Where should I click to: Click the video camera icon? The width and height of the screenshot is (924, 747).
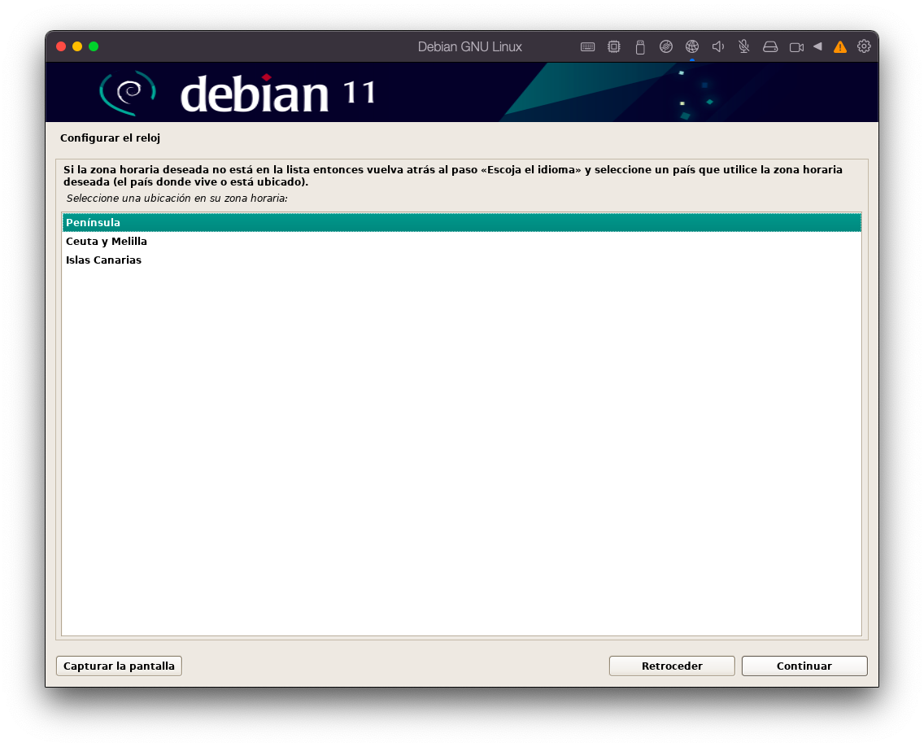(796, 47)
